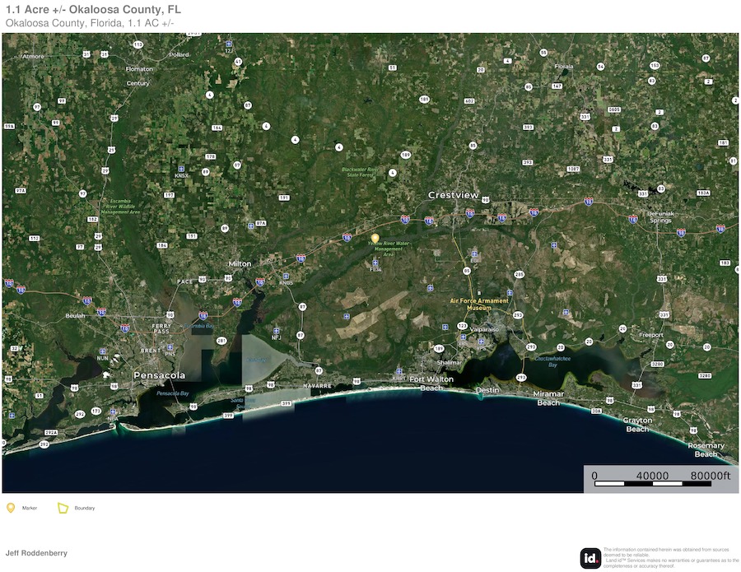Click the Jeff Roddenberry name text
The height and width of the screenshot is (572, 741).
[36, 553]
